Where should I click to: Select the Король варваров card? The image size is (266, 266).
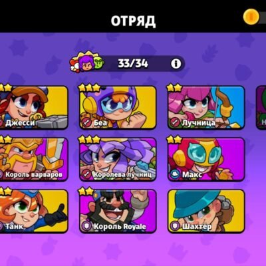pyautogui.click(x=34, y=160)
